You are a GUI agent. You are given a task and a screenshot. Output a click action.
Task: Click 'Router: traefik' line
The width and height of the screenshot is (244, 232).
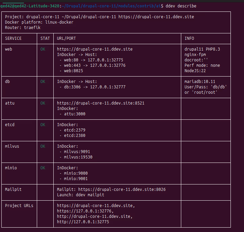[x=23, y=28]
